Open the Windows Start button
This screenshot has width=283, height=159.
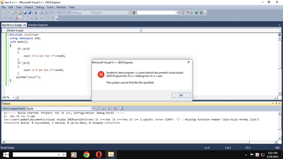coord(6,154)
